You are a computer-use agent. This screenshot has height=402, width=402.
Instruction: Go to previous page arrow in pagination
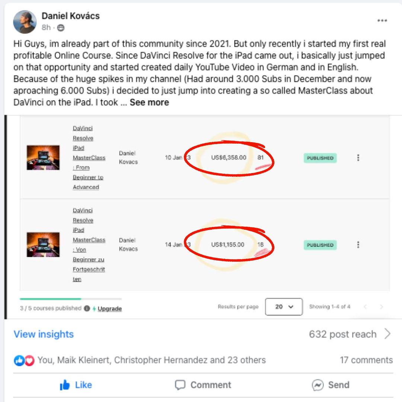pos(366,307)
